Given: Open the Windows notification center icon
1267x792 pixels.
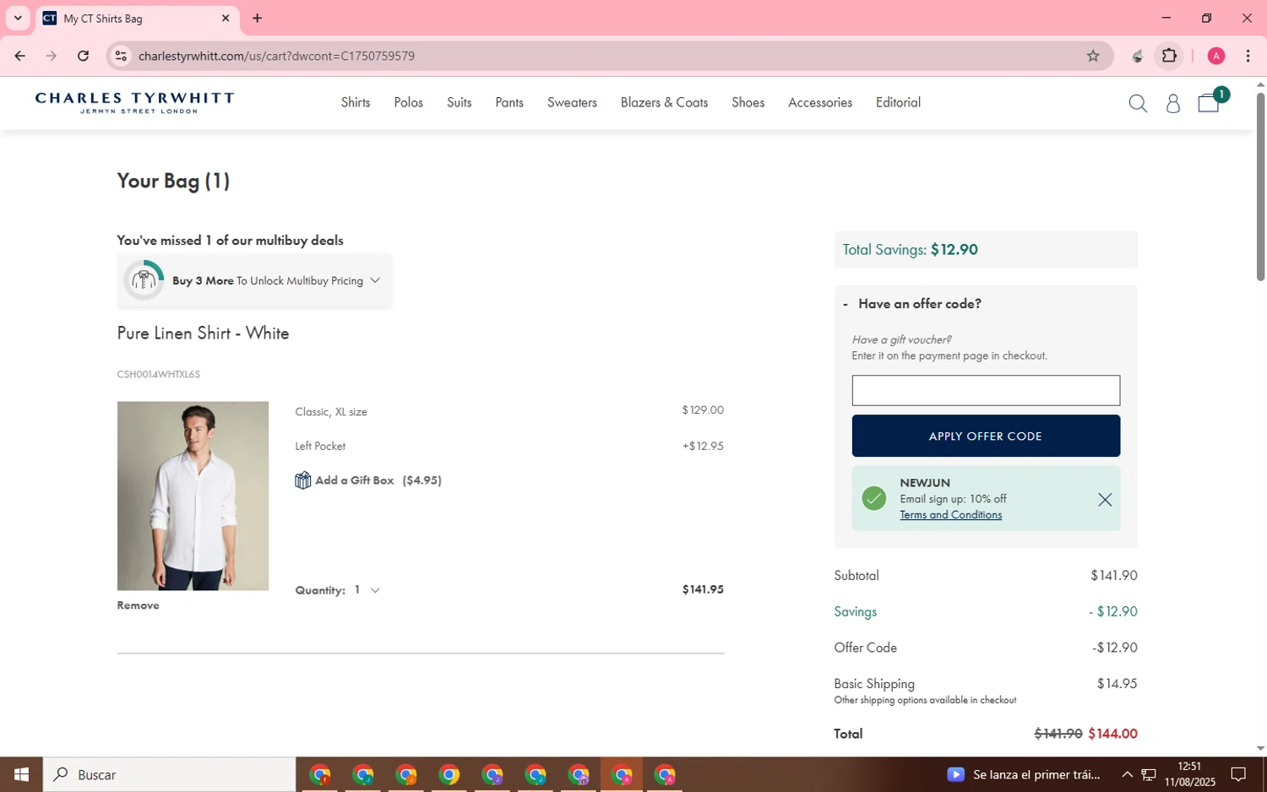Looking at the screenshot, I should coord(1238,774).
